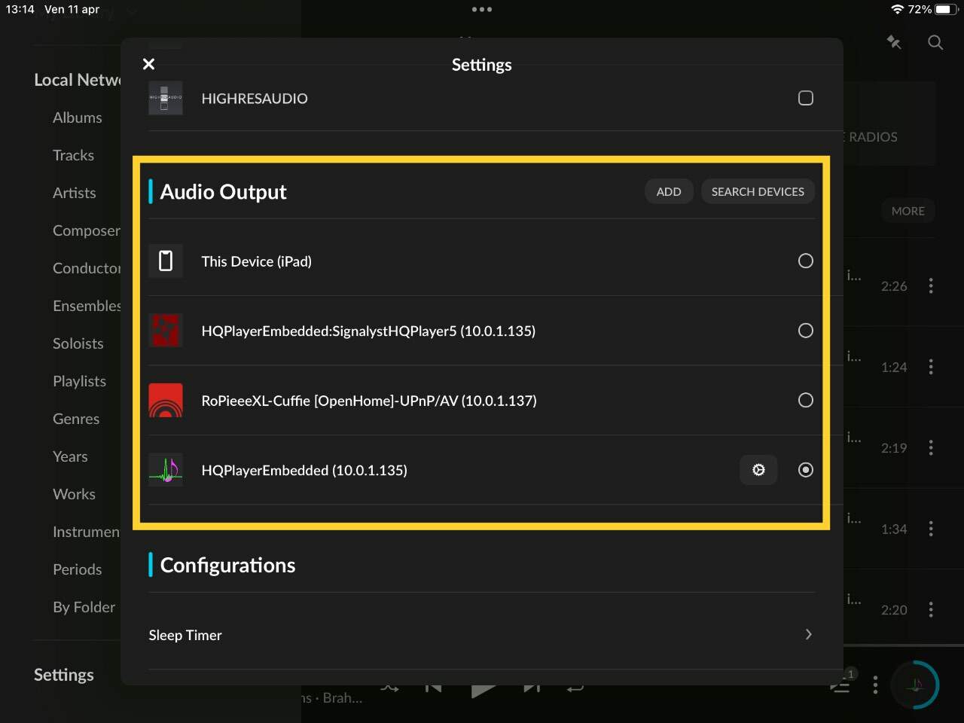Open options menu for the 2:20 track
Screen dimensions: 964x723
click(x=931, y=609)
